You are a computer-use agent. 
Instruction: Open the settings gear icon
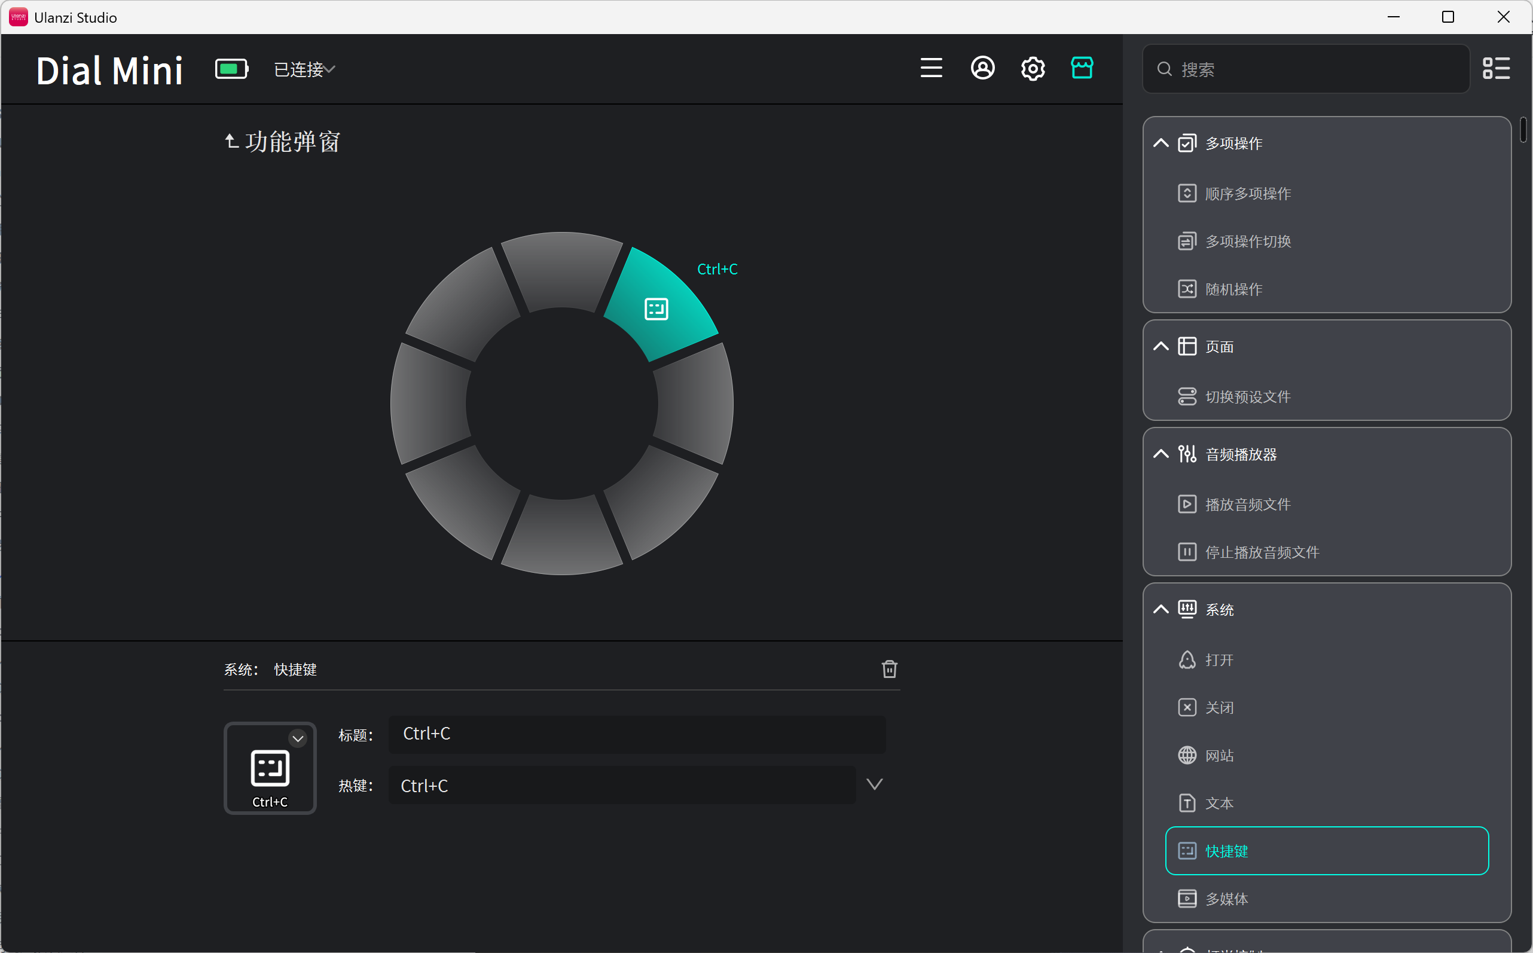[1033, 68]
